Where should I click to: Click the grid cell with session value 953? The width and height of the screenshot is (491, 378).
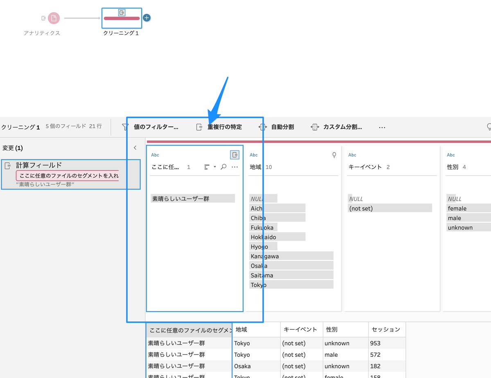pos(387,343)
